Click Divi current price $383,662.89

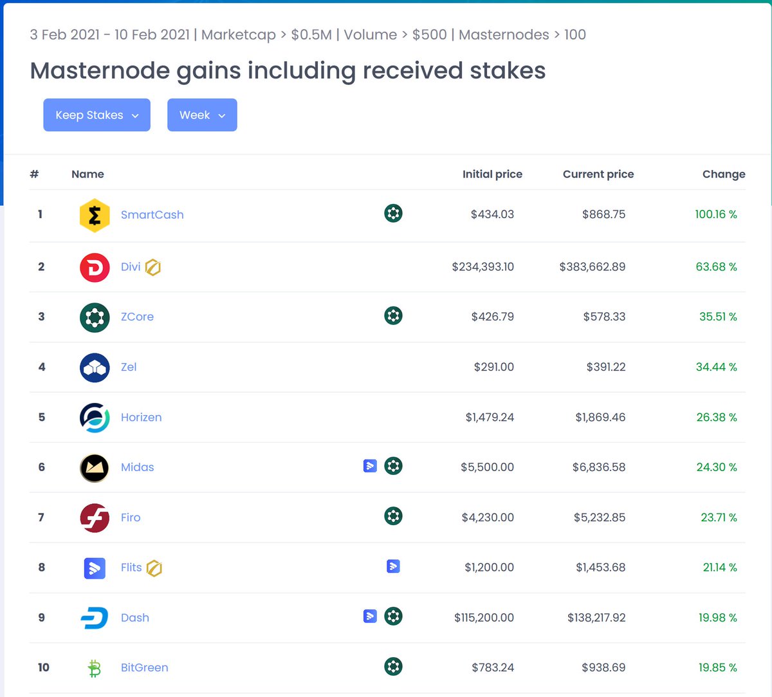tap(593, 267)
